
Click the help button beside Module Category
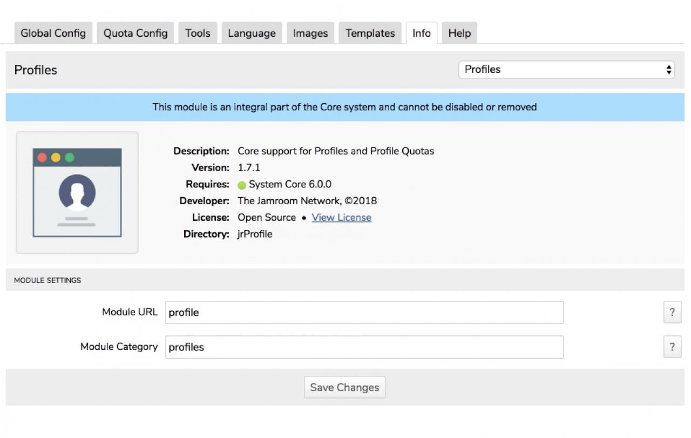coord(672,347)
